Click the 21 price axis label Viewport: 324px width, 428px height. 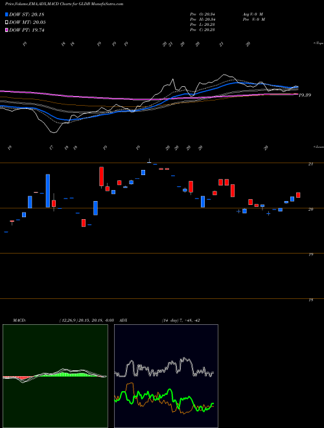click(x=310, y=164)
